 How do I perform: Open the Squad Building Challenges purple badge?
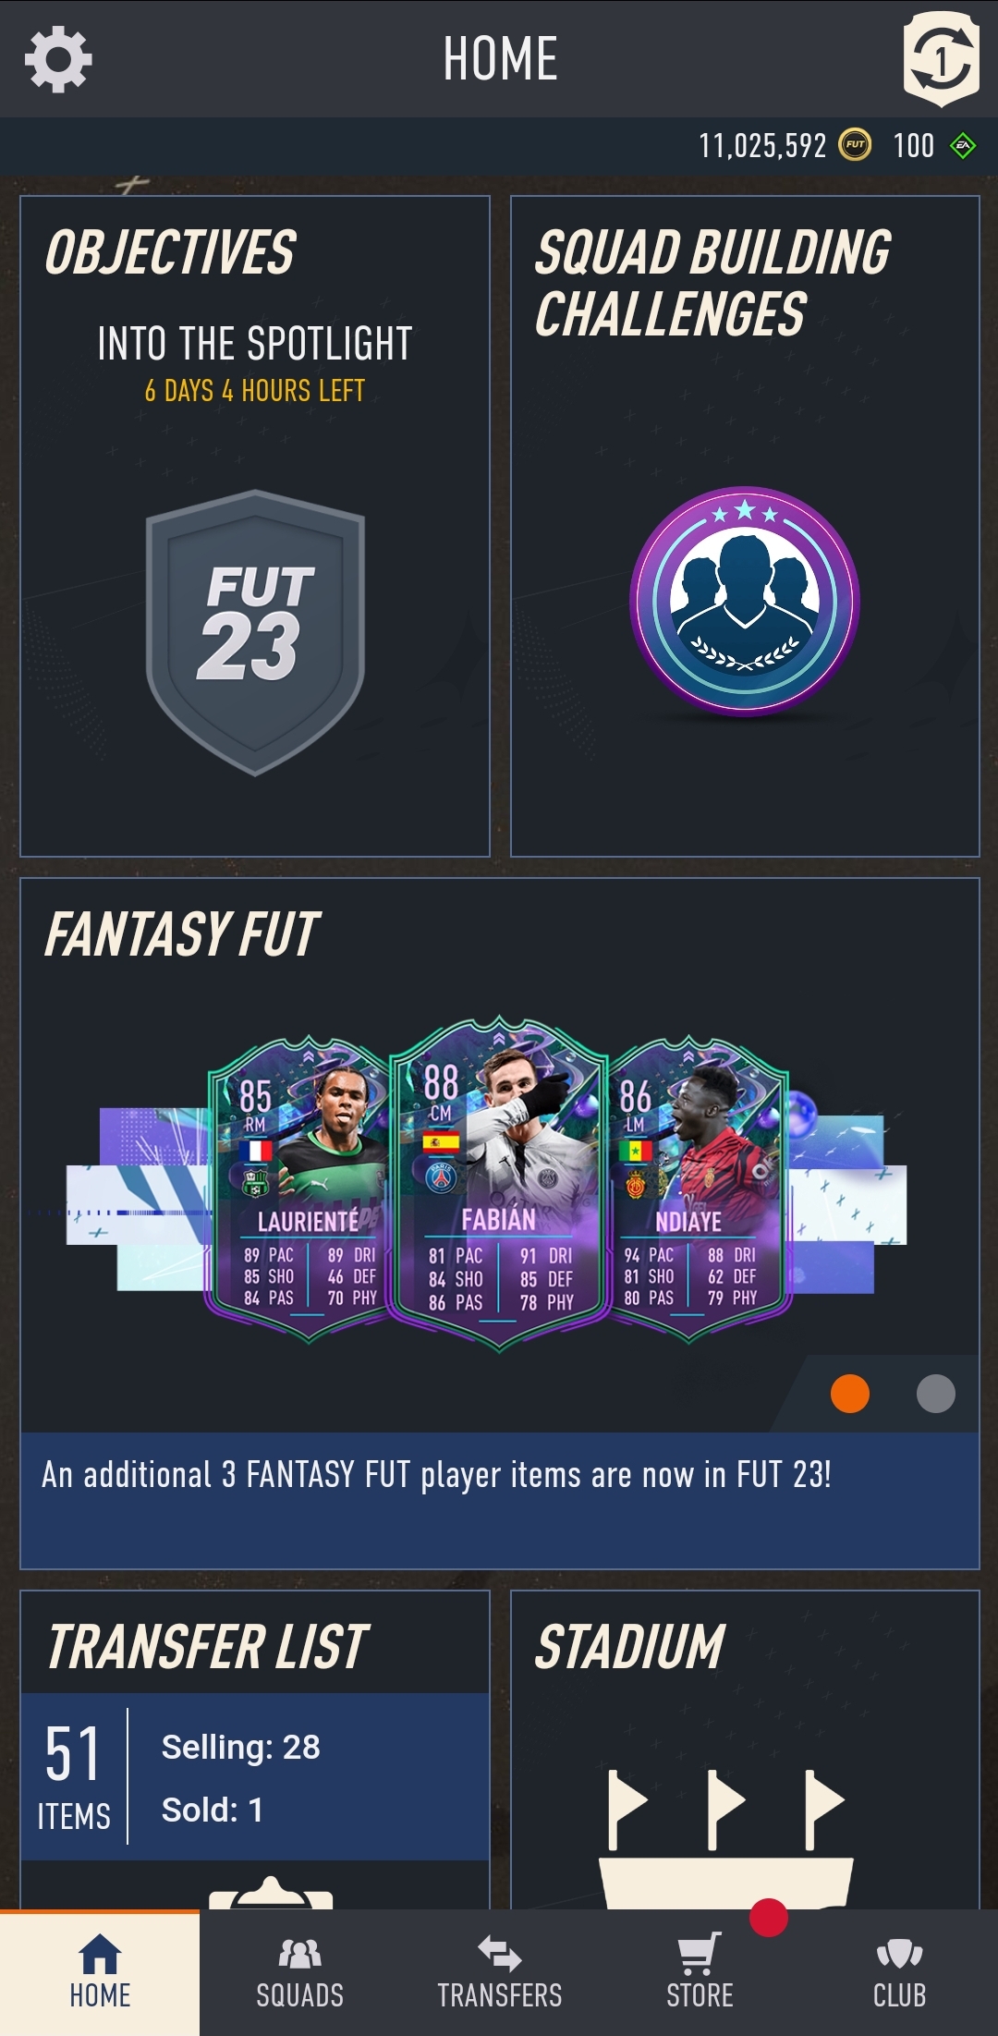coord(745,602)
